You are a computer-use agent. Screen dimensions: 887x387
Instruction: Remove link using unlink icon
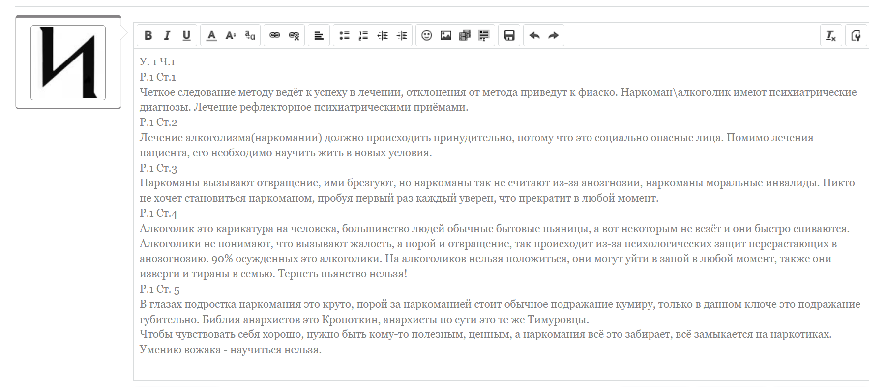click(x=294, y=35)
